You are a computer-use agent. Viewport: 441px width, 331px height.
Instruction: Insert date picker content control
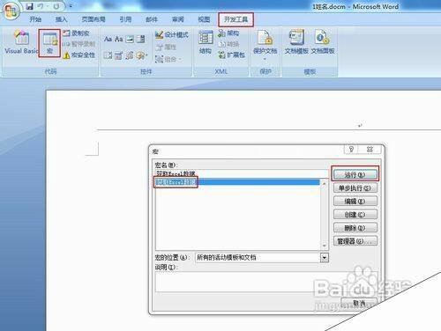(118, 55)
